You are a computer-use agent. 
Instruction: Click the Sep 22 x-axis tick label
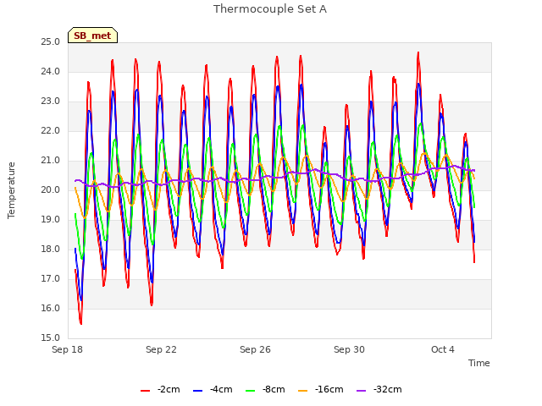[161, 349]
